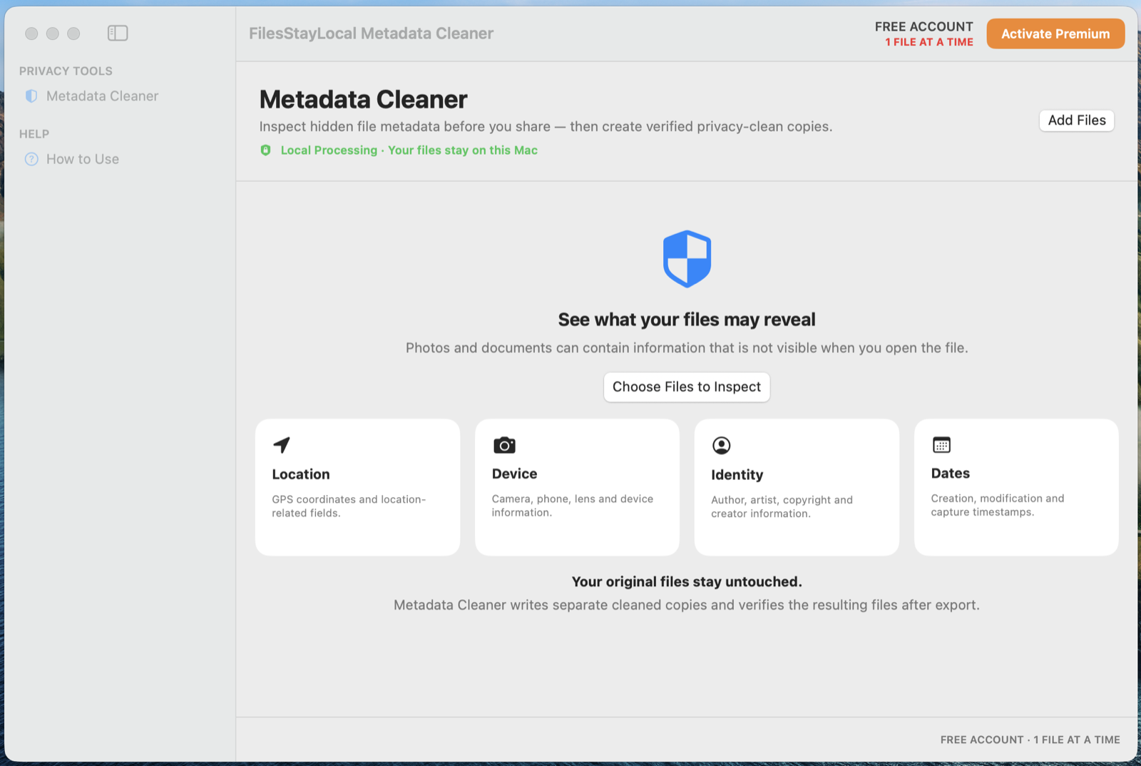Click the footer 'FREE ACCOUNT · 1 FILE AT A TIME' status
The image size is (1141, 766).
[x=1030, y=740]
